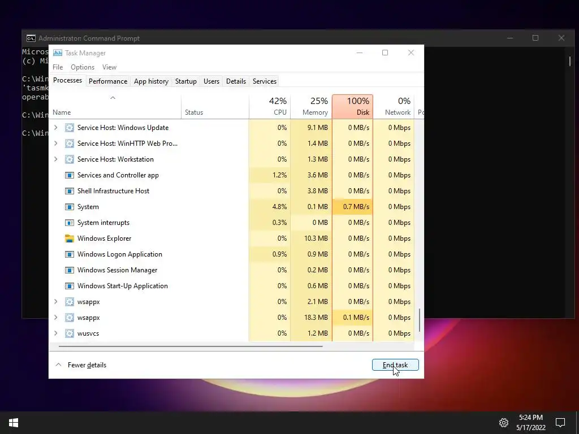Expand Service Host: WinHTTP Web Pro group
This screenshot has width=579, height=434.
pos(56,144)
